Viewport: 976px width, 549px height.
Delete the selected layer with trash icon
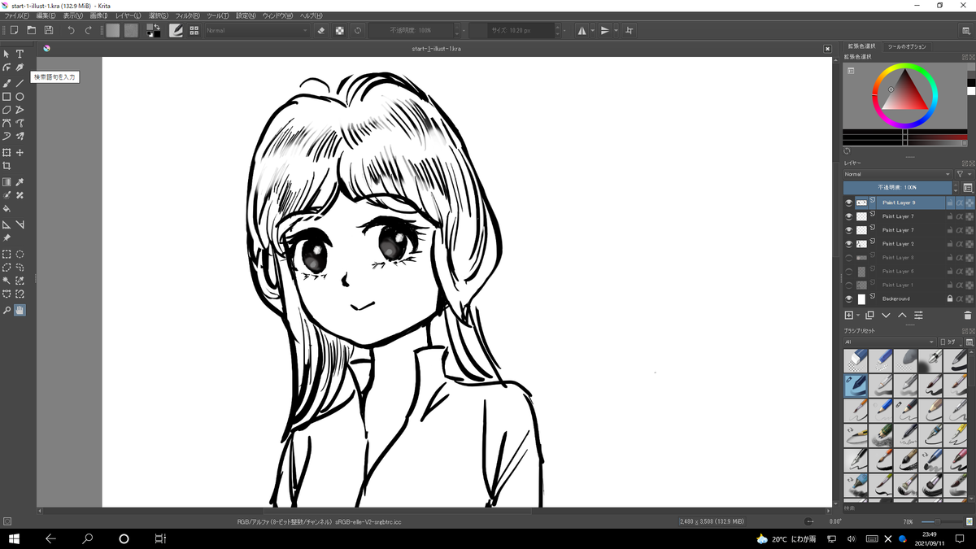point(968,315)
